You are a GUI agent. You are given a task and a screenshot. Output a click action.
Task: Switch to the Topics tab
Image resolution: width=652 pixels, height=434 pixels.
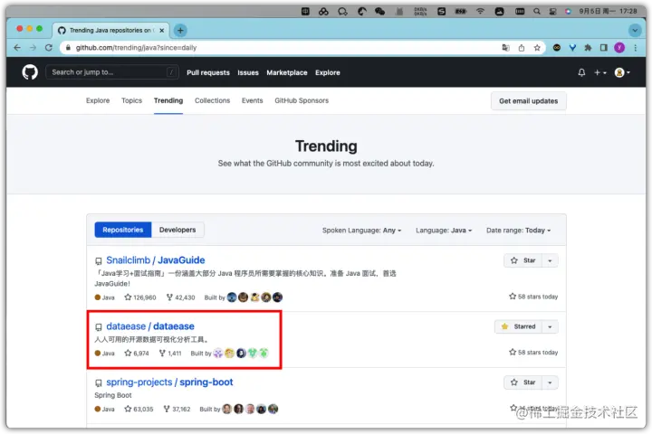coord(131,100)
